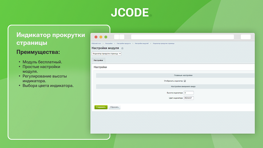Click the text Модуль бесплатный.
This screenshot has width=263, height=148.
click(42, 62)
